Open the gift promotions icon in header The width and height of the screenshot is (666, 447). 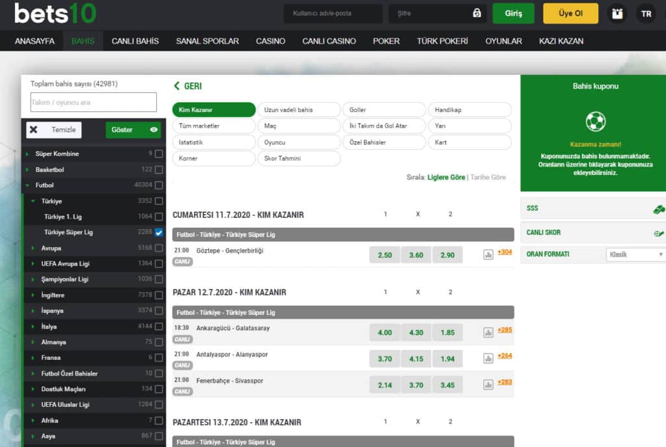(x=617, y=14)
